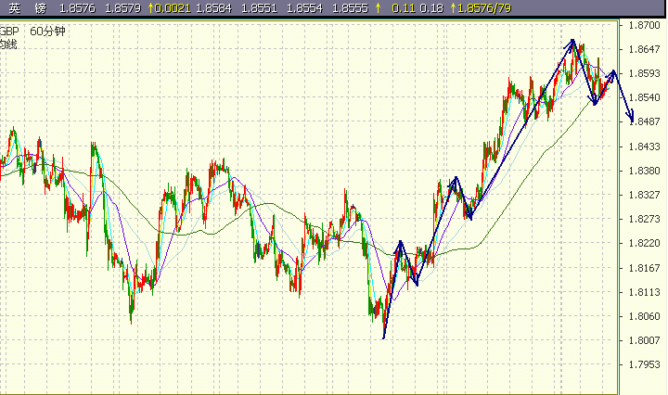Click the 1.8327 price axis label

(x=644, y=195)
